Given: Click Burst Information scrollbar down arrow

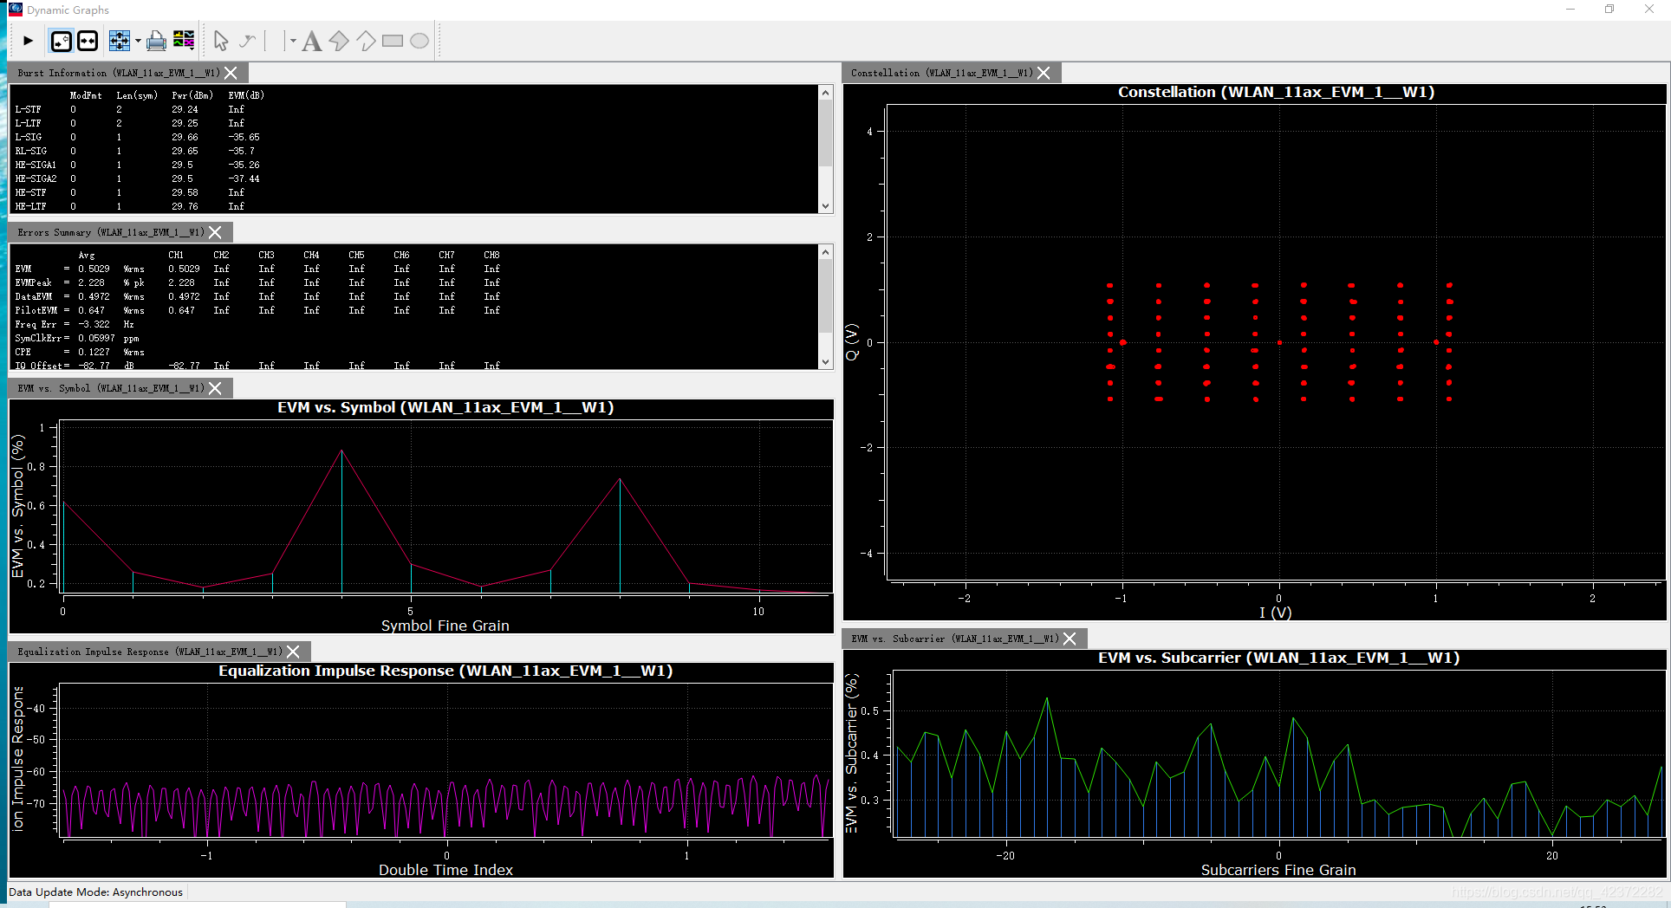Looking at the screenshot, I should (x=825, y=206).
